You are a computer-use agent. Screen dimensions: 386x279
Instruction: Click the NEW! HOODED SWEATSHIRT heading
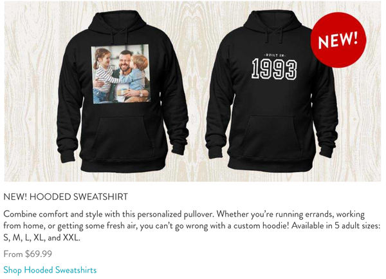click(x=66, y=197)
